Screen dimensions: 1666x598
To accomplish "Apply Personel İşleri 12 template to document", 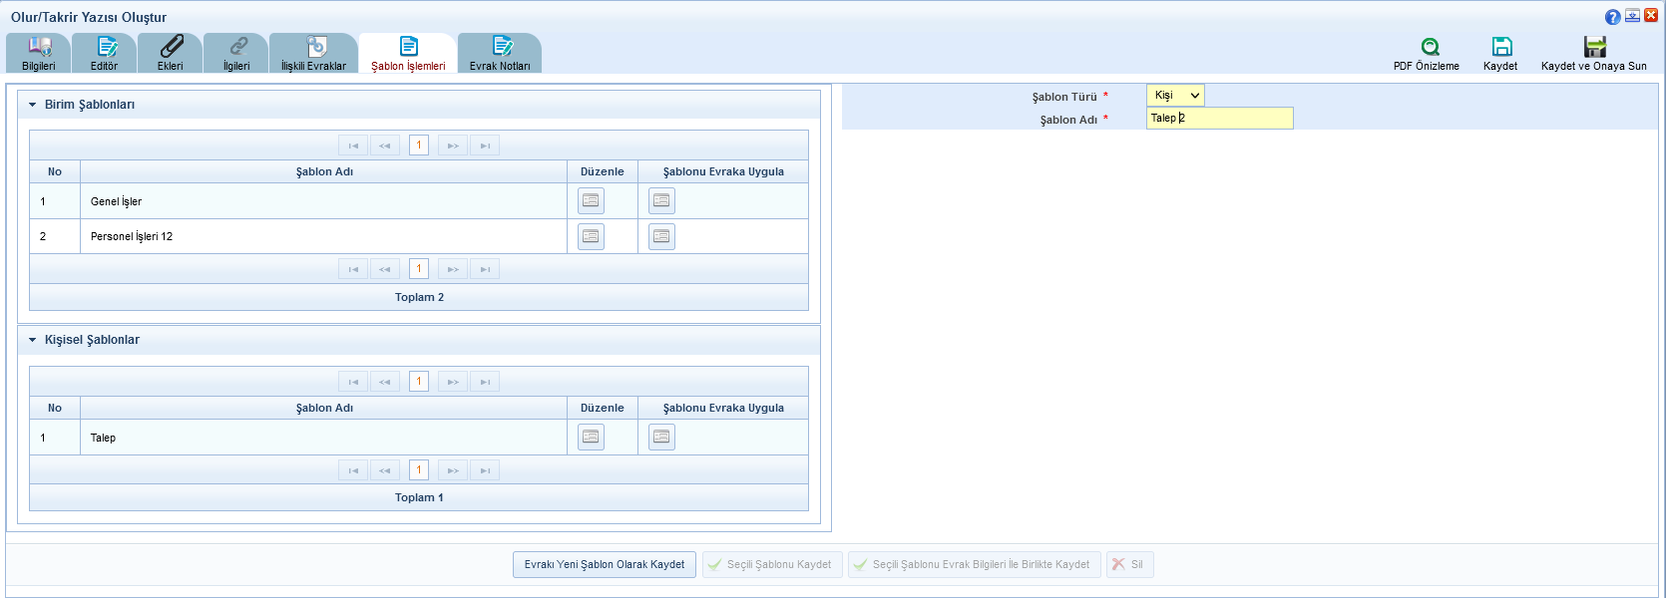I will click(661, 236).
